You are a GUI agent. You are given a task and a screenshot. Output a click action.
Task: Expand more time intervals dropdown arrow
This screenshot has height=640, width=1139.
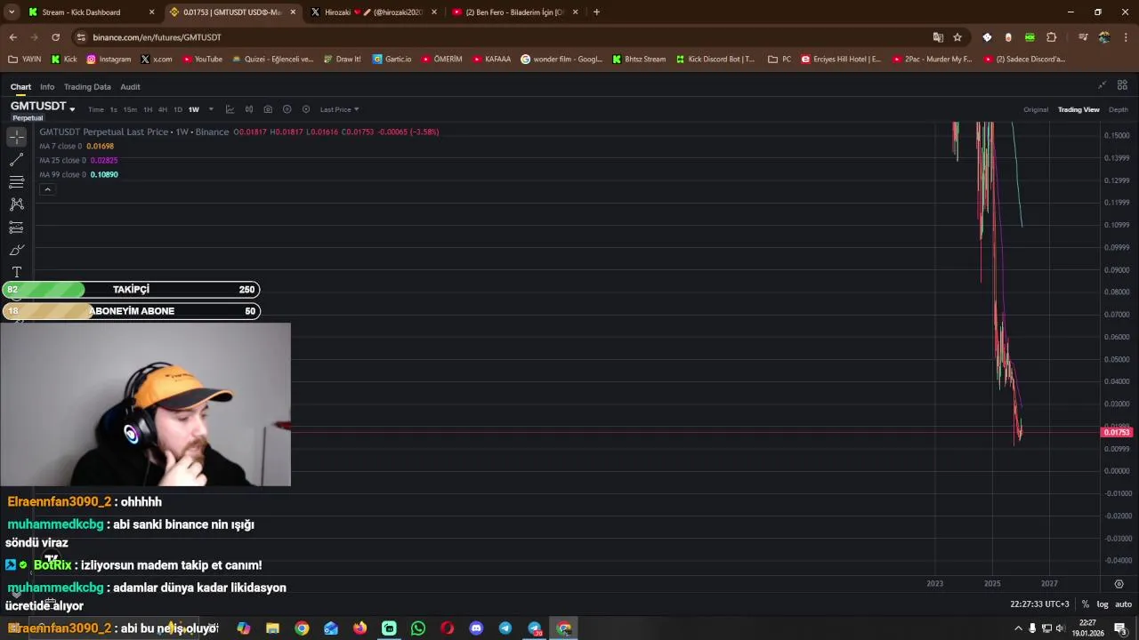211,109
